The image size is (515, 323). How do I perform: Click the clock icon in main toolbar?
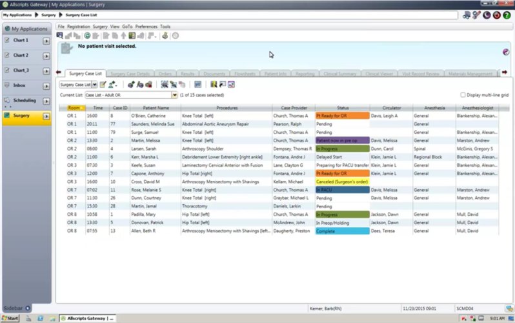[176, 36]
